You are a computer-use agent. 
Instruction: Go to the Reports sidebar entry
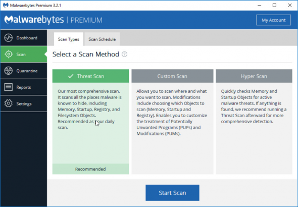(24, 87)
